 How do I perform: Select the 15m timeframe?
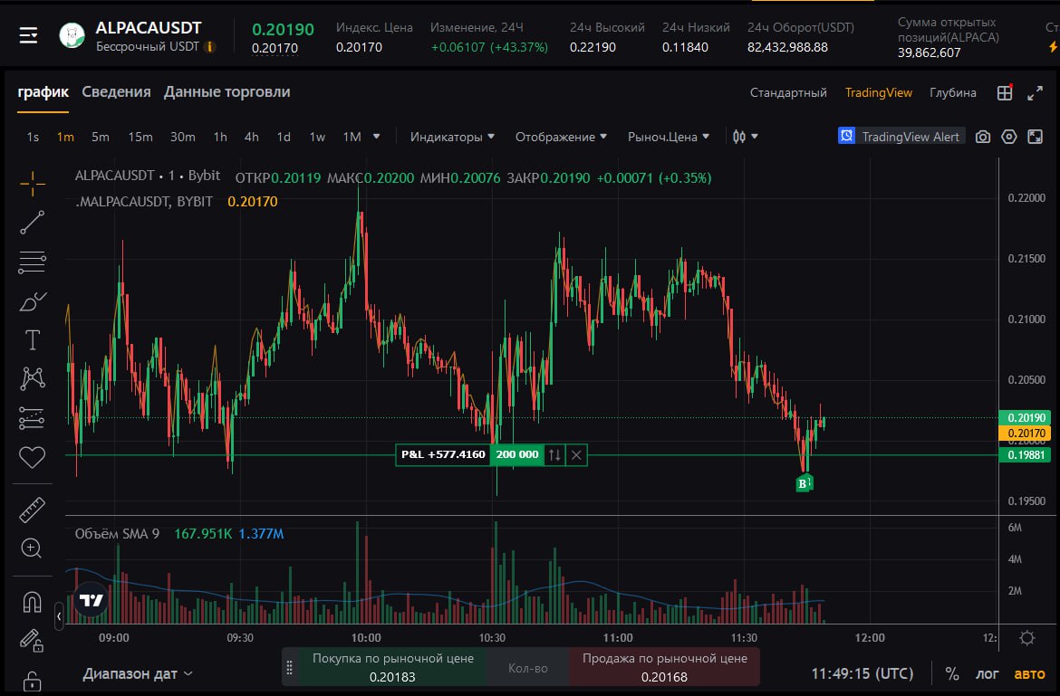(140, 137)
